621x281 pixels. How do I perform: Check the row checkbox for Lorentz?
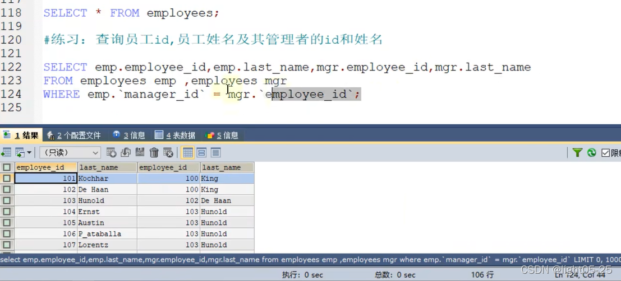[7, 245]
